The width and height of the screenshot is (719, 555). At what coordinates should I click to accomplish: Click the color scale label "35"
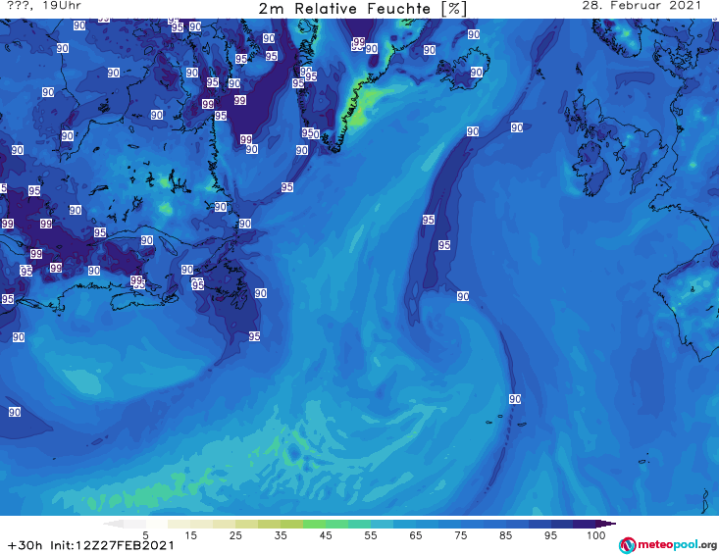pyautogui.click(x=281, y=534)
